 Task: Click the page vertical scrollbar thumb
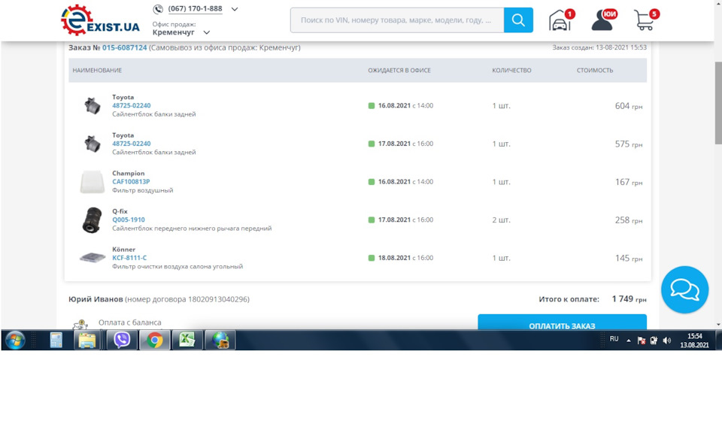717,103
